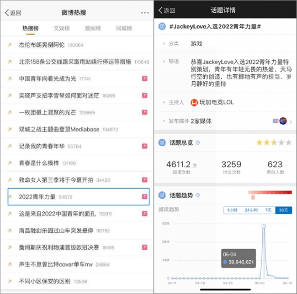This screenshot has height=294, width=297.
Task: Select the 24小时 trend range
Action: click(251, 210)
